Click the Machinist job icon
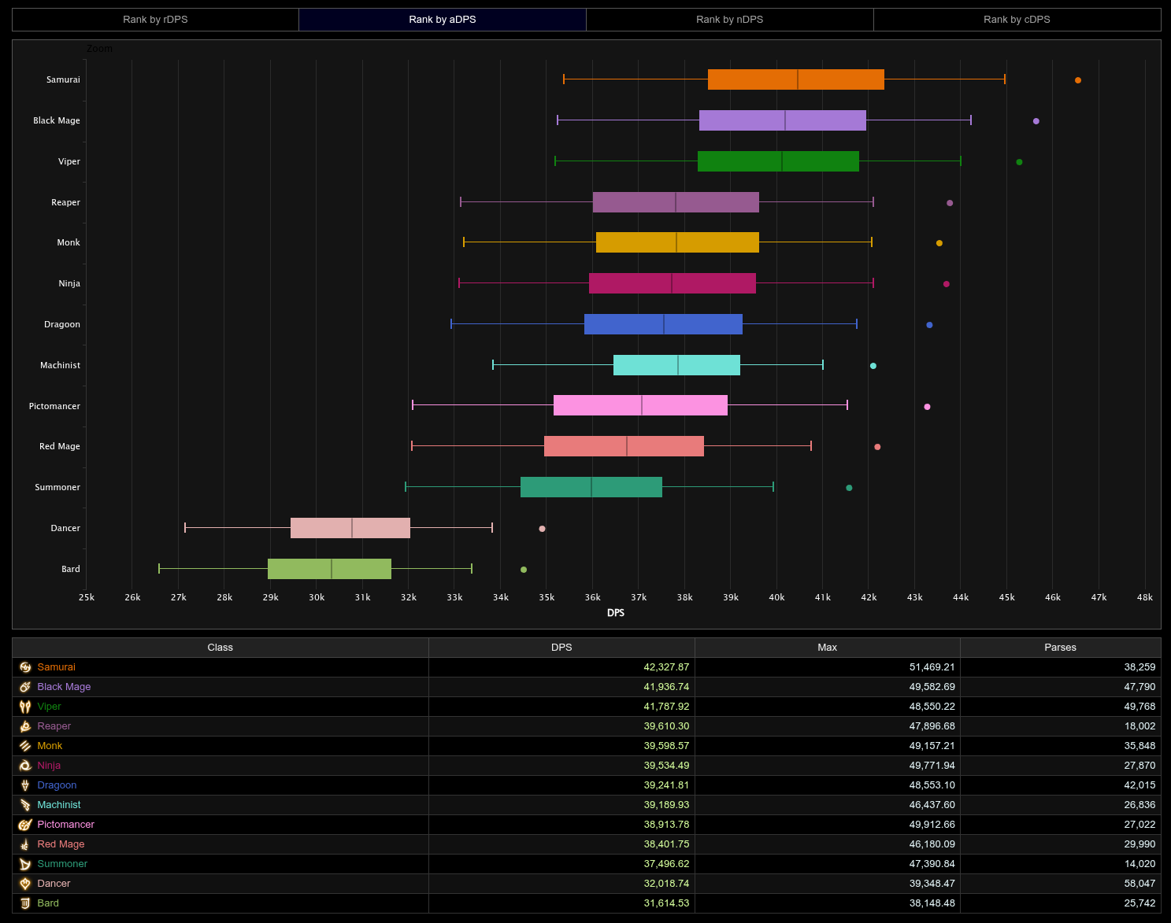The image size is (1171, 923). pos(25,805)
